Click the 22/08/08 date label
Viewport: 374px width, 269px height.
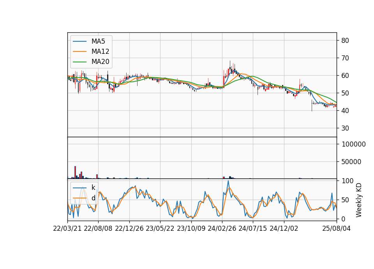pos(98,228)
